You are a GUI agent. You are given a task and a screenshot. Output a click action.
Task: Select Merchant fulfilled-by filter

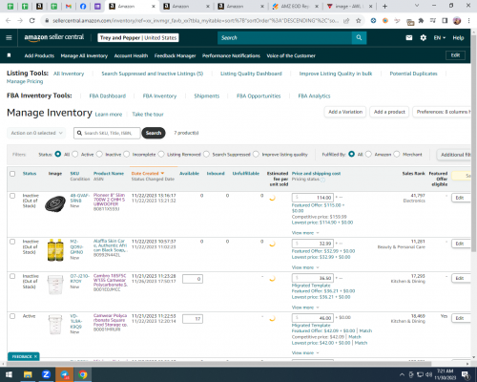[x=397, y=154]
